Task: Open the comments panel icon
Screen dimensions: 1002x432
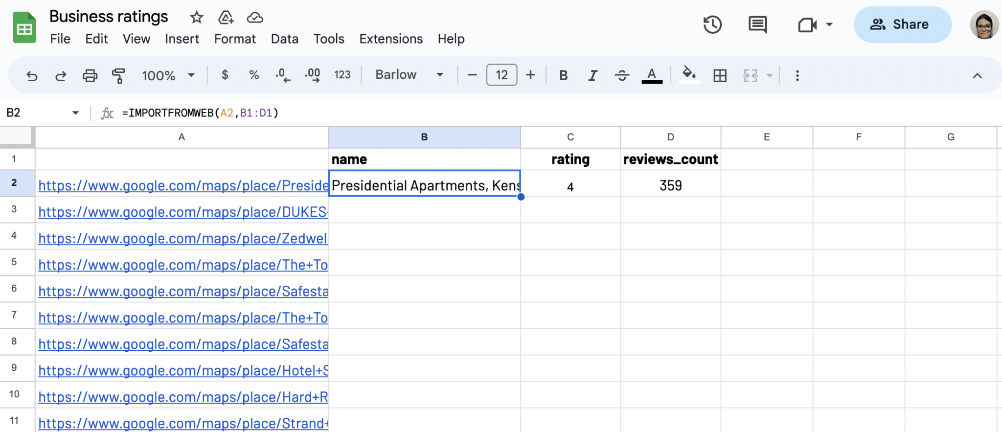Action: [x=757, y=24]
